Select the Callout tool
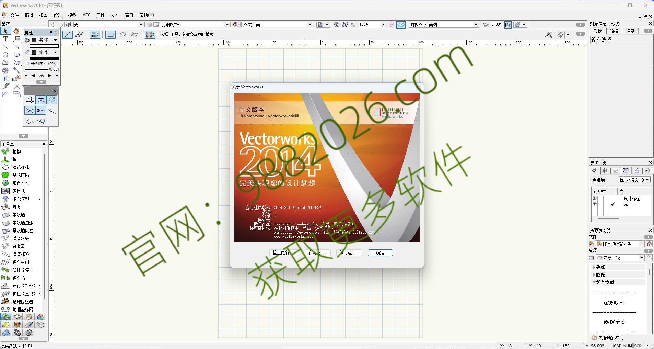The image size is (654, 349). [16, 39]
